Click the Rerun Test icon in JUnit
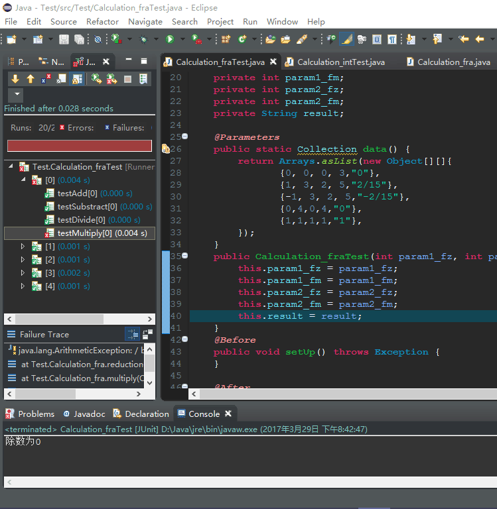 pos(96,79)
